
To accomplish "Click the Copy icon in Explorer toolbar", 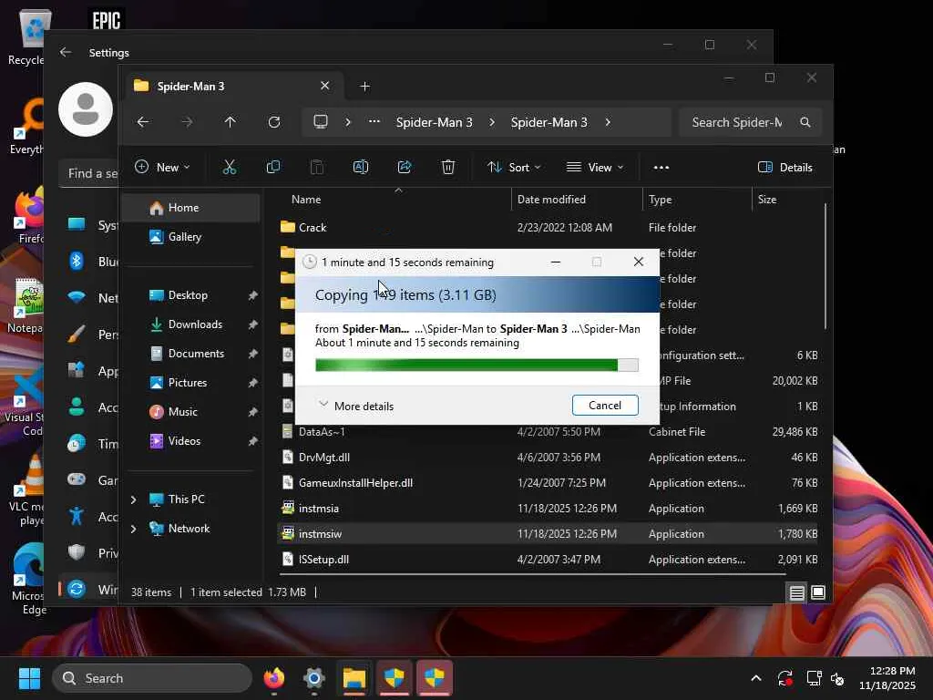I will point(273,168).
